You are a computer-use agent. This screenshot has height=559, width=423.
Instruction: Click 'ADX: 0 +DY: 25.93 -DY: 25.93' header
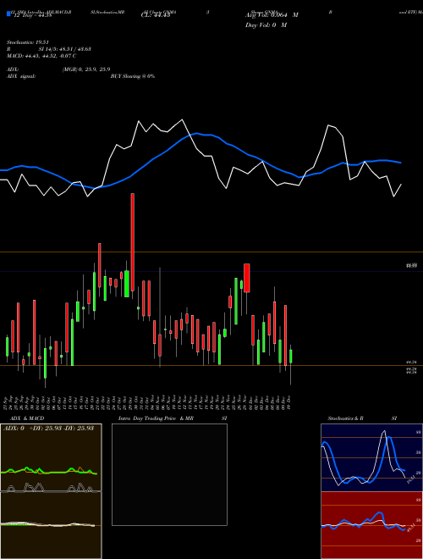48,429
